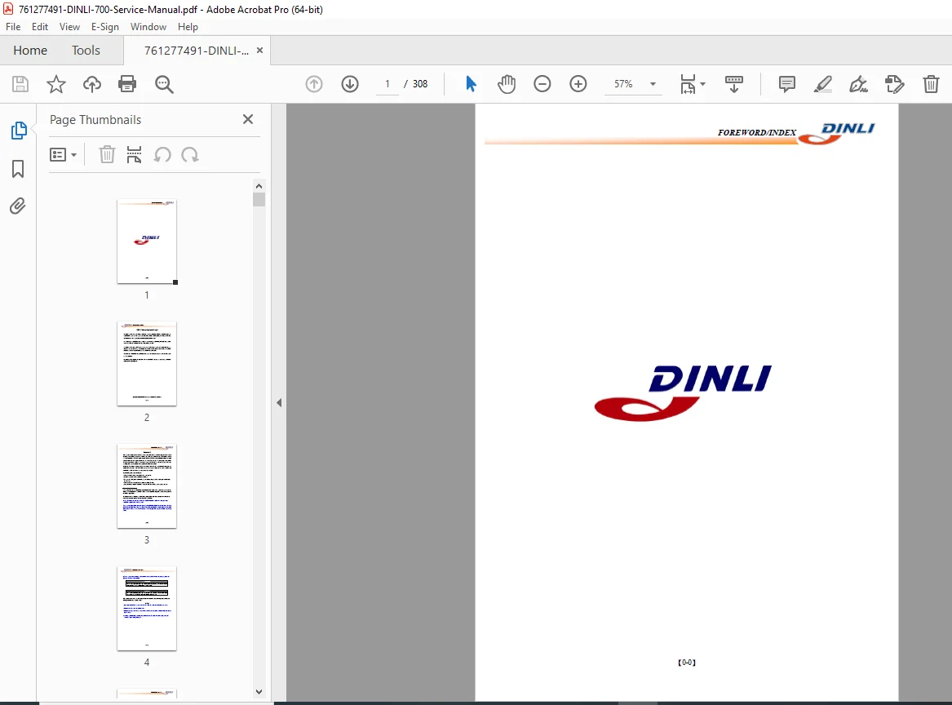952x705 pixels.
Task: Add a sticky note comment
Action: 787,84
